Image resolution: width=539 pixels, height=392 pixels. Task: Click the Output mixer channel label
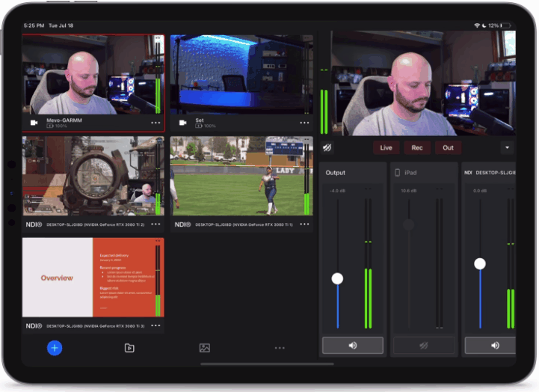(x=335, y=173)
